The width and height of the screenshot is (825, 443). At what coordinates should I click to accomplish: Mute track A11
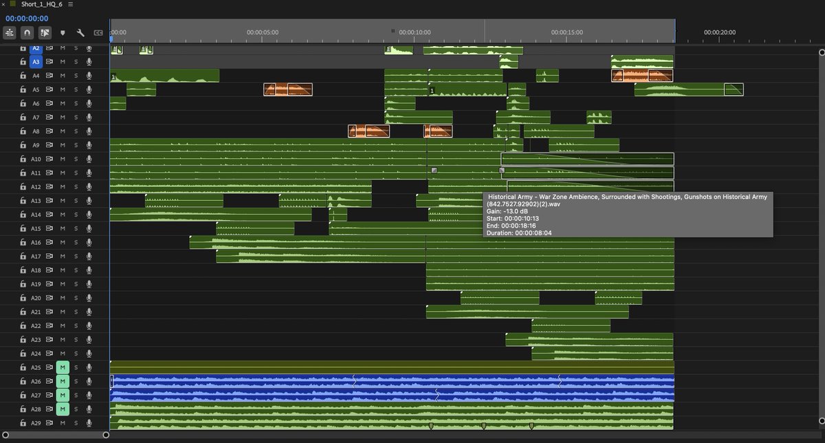click(63, 173)
